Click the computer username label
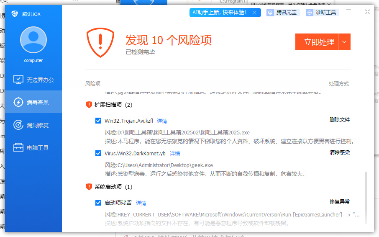The image size is (379, 237). click(x=33, y=60)
